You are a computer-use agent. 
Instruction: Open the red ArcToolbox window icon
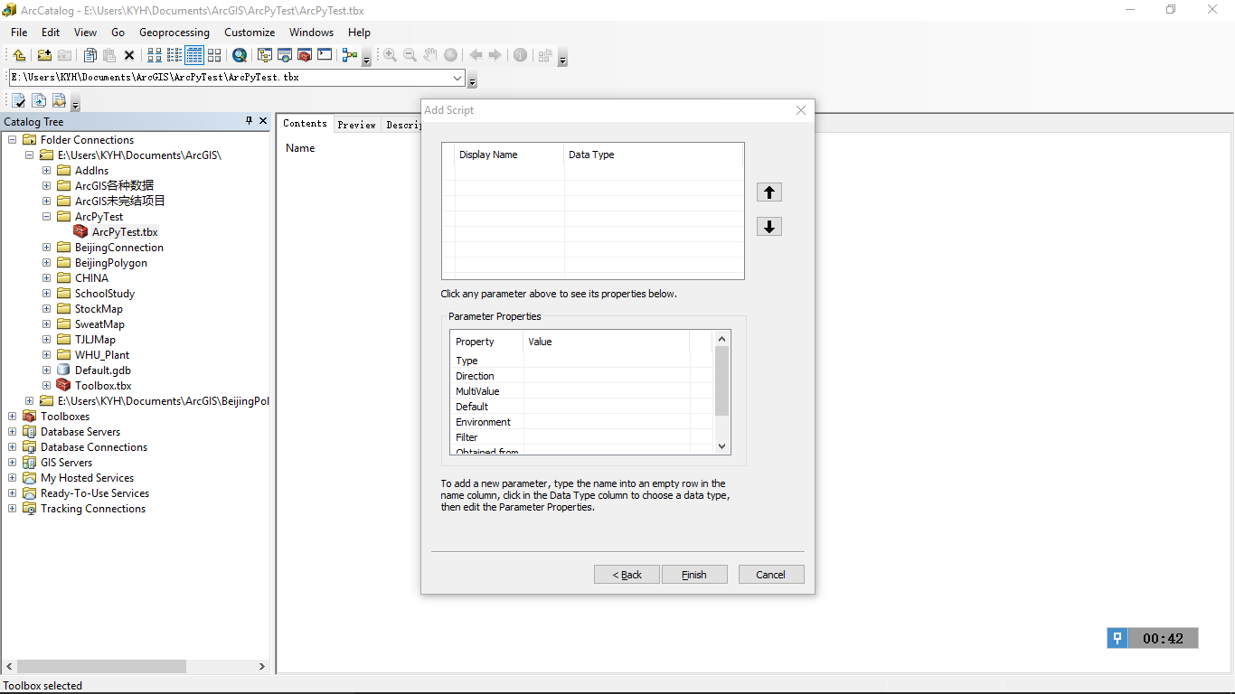tap(305, 55)
